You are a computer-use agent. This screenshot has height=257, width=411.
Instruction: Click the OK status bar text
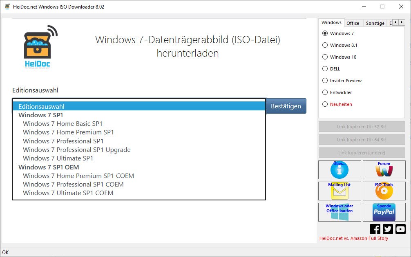click(x=5, y=252)
